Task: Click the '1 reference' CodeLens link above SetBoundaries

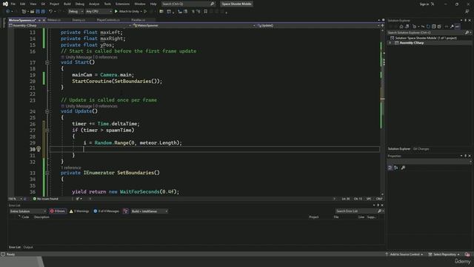Action: 71,168
